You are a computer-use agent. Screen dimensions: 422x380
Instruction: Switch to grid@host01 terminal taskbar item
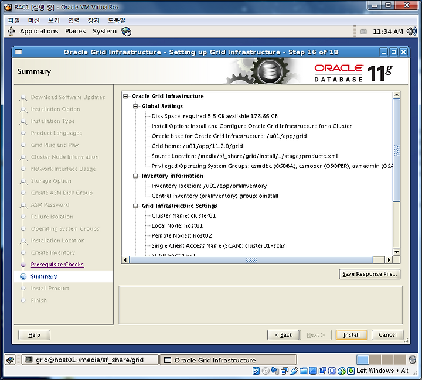(x=90, y=360)
